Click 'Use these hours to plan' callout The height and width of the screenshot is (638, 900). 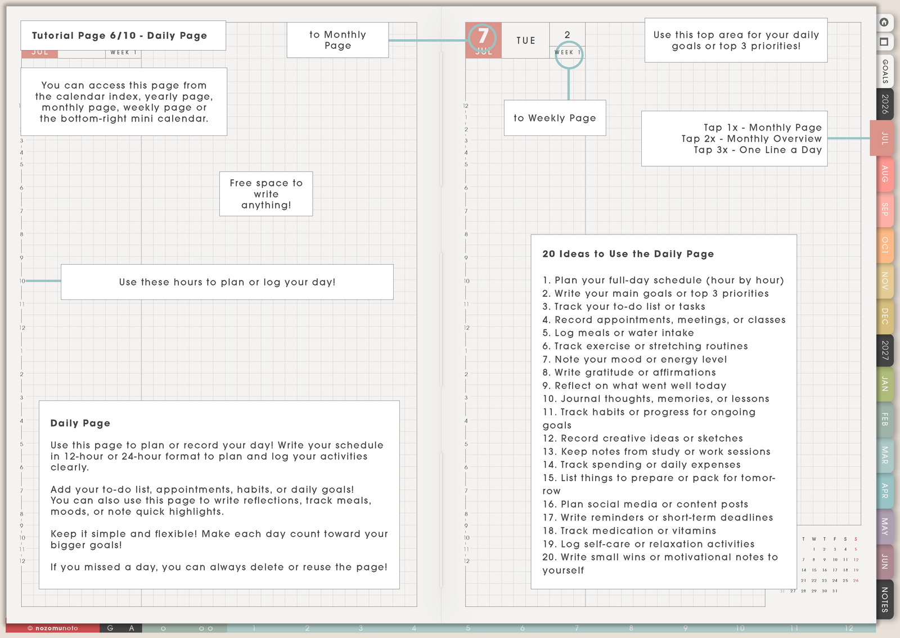pyautogui.click(x=227, y=282)
